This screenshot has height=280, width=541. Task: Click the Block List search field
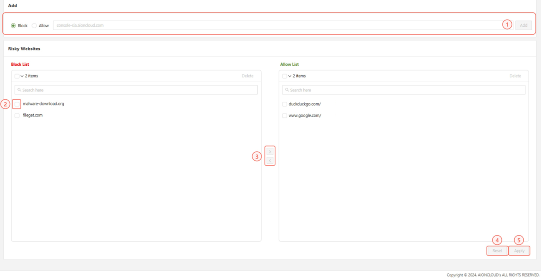pyautogui.click(x=136, y=90)
